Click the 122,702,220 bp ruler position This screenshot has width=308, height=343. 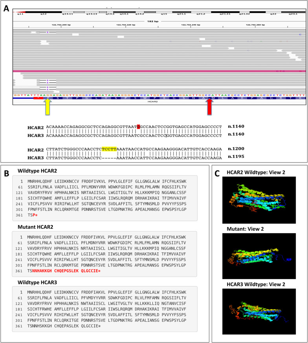pyautogui.click(x=126, y=24)
